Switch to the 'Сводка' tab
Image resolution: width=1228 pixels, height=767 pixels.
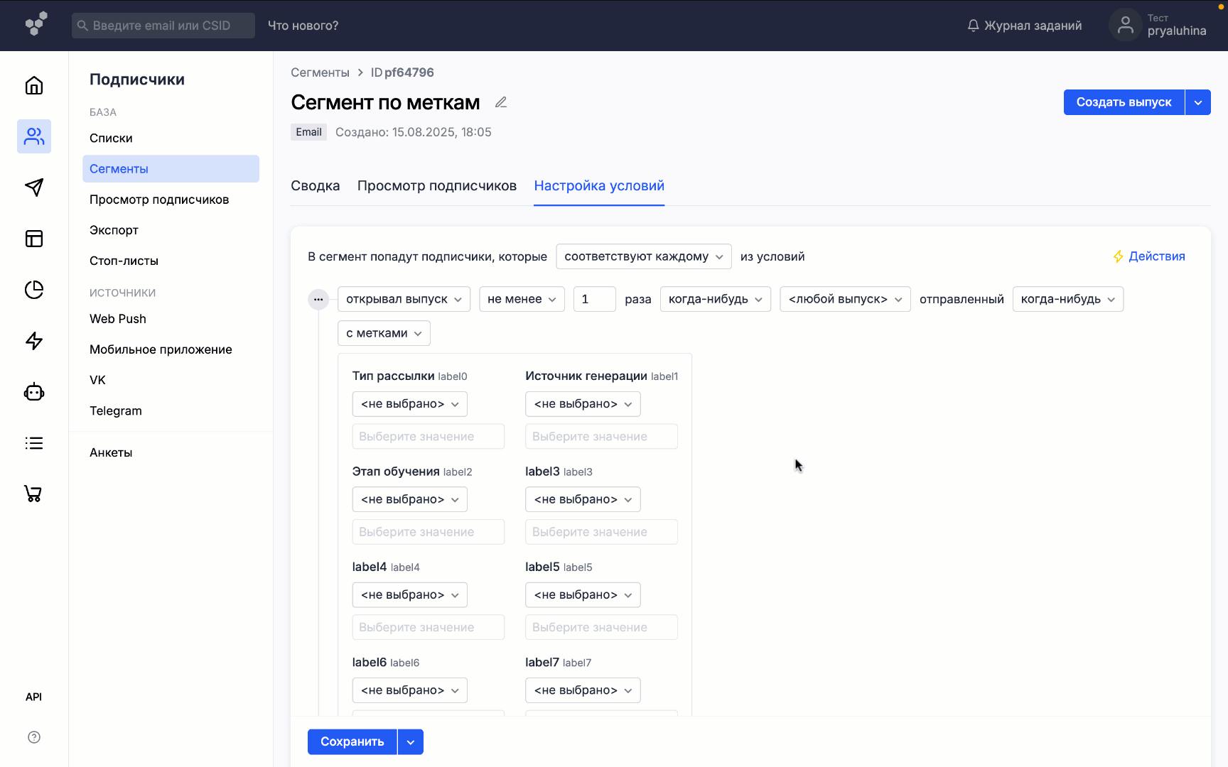point(315,185)
